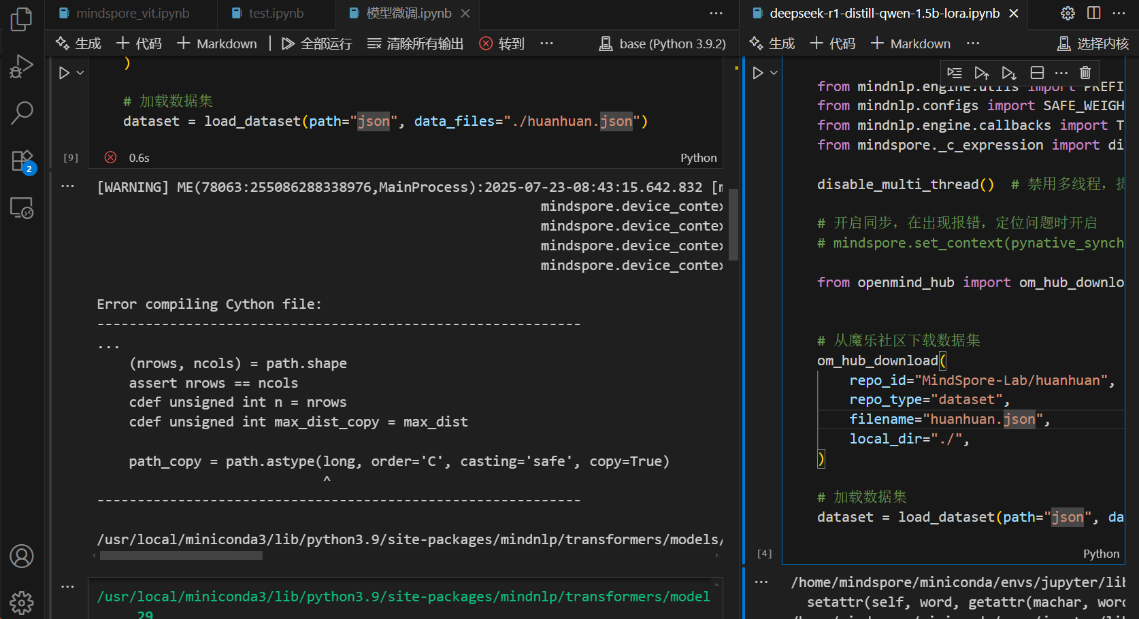Click run by line icon in cell toolbar
1139x619 pixels.
955,73
